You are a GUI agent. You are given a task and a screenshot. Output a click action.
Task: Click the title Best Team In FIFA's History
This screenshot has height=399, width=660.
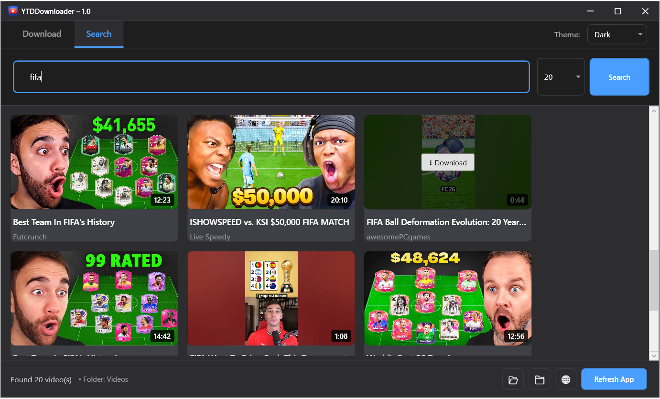[x=64, y=222]
